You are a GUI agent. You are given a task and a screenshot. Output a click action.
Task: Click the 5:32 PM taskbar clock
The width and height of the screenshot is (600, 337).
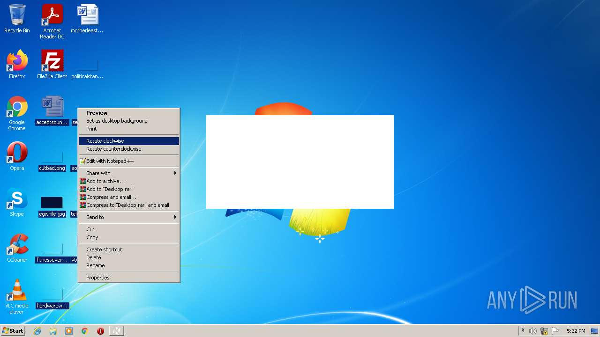(x=576, y=331)
